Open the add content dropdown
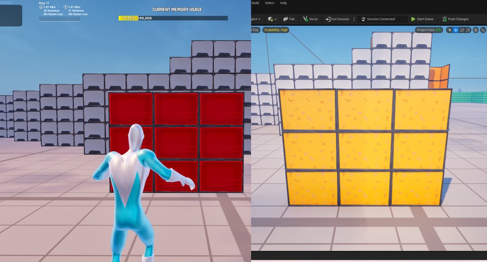 [x=272, y=19]
